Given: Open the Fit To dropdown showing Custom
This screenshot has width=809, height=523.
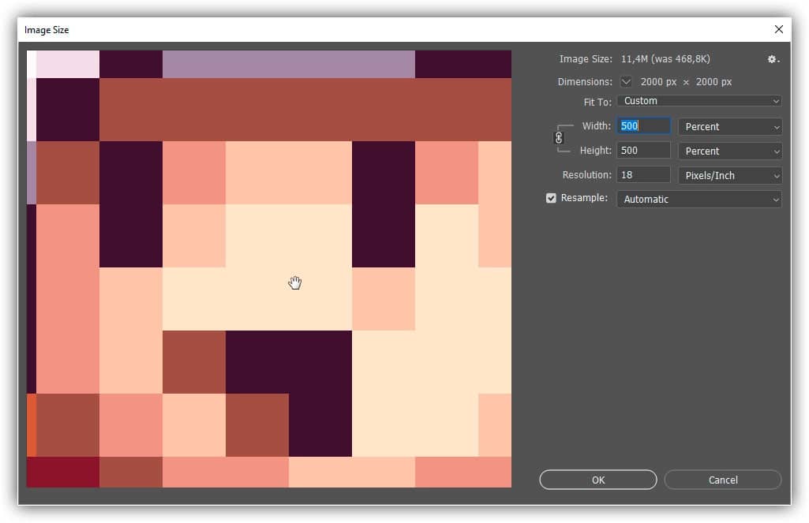Looking at the screenshot, I should click(699, 100).
